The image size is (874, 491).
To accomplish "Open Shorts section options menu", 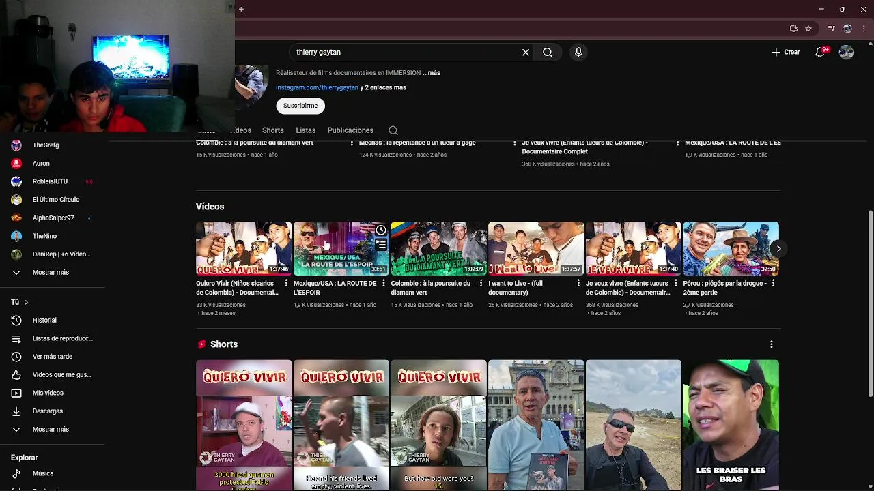I will click(x=772, y=344).
